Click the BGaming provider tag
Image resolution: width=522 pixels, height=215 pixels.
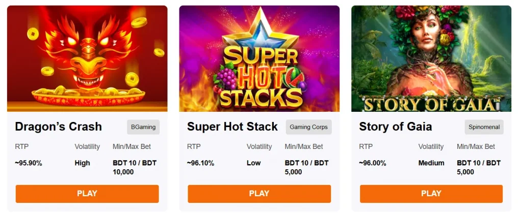(x=143, y=127)
